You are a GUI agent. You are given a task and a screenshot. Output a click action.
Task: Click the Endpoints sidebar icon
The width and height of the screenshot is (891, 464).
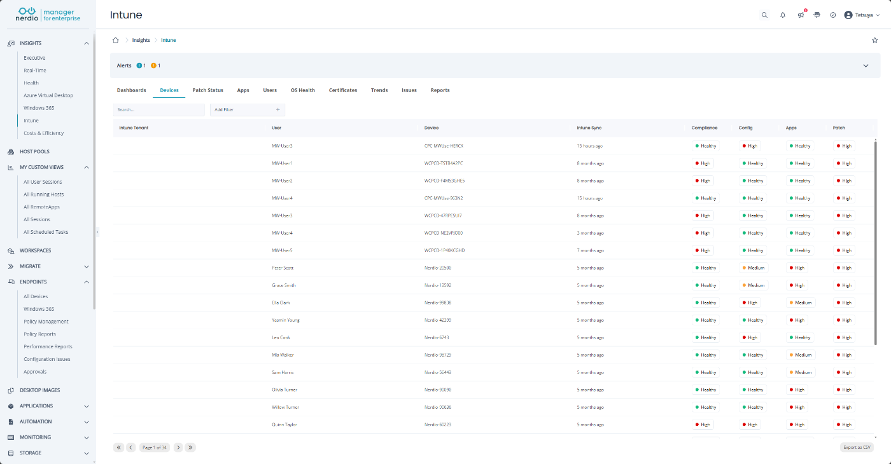[x=11, y=282]
